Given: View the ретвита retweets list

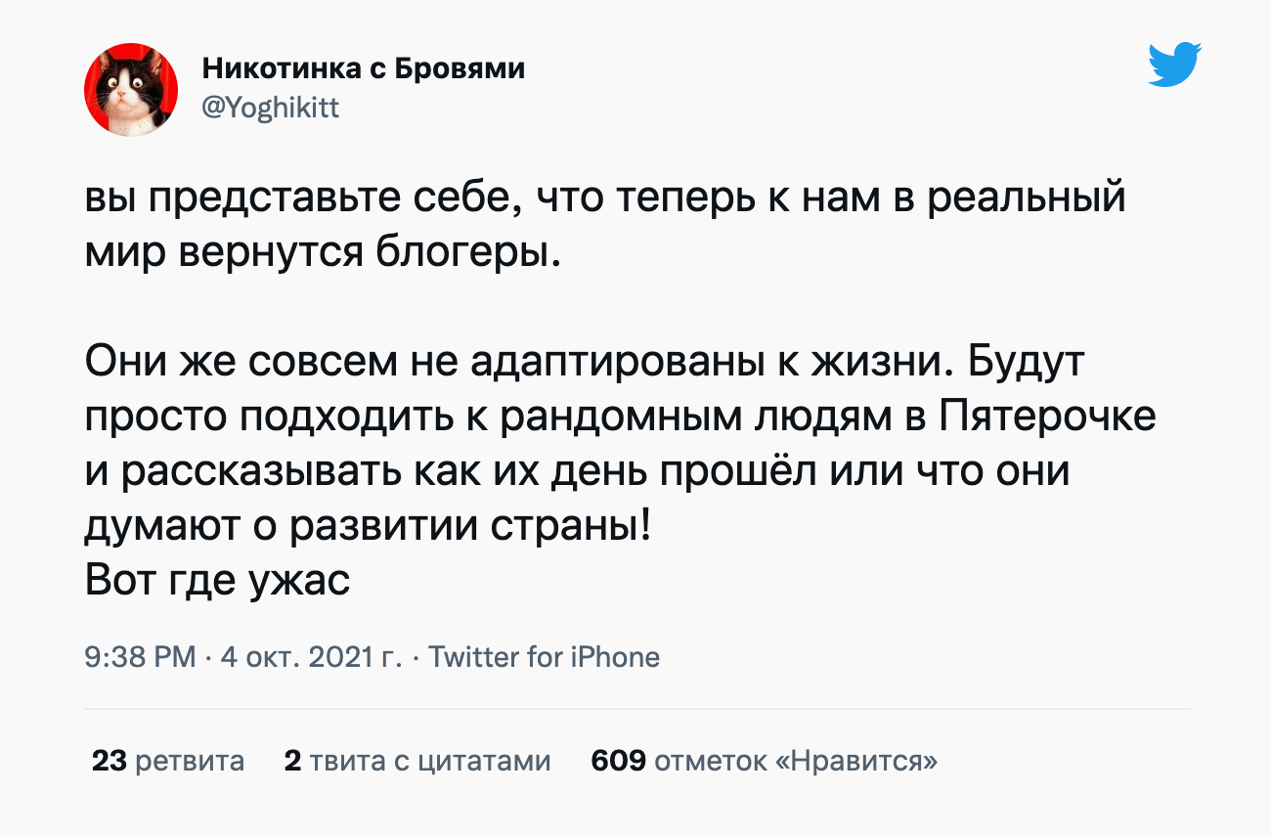Looking at the screenshot, I should (x=190, y=761).
